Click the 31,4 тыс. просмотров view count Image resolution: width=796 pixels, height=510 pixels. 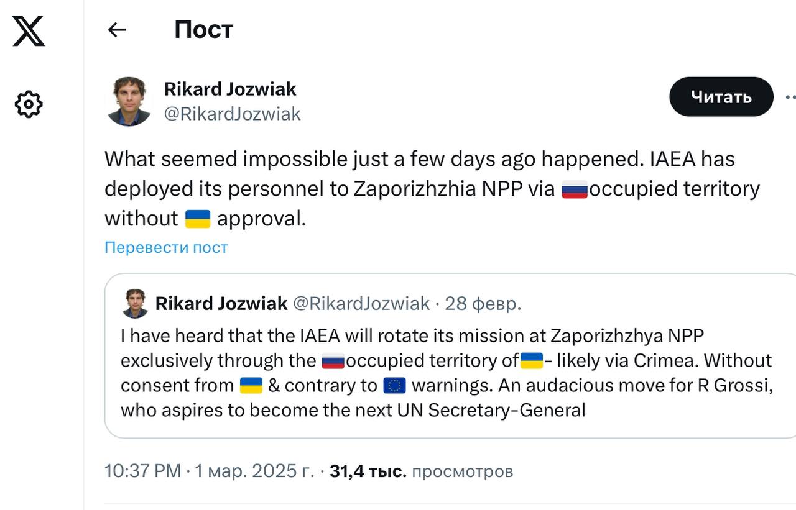tap(422, 471)
